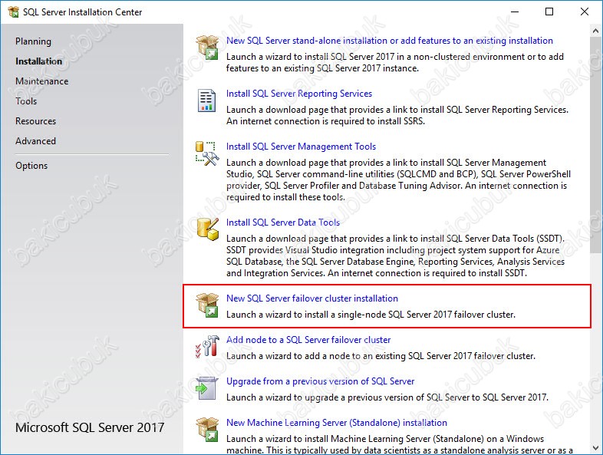The image size is (603, 455).
Task: Open the Advanced section
Action: click(35, 141)
